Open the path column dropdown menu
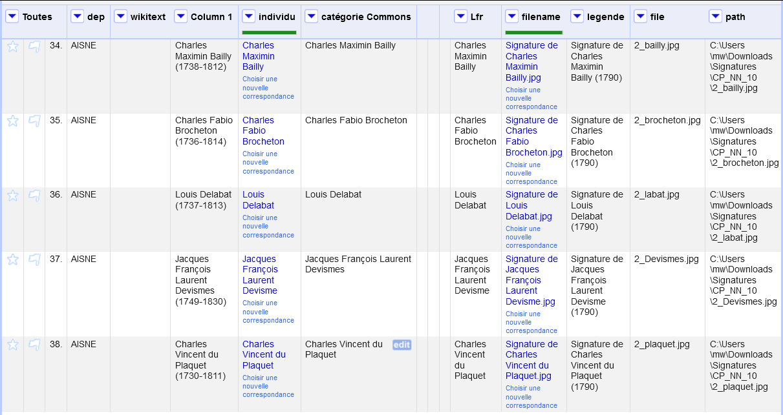This screenshot has width=783, height=415. [715, 17]
